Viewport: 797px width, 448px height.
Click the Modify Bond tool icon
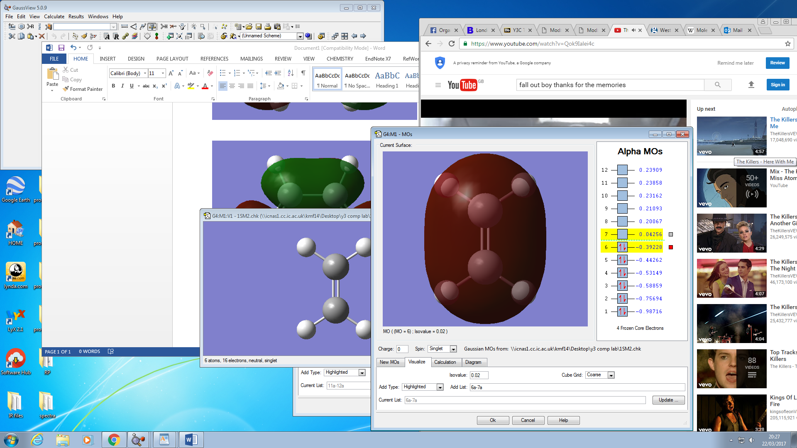coord(124,27)
